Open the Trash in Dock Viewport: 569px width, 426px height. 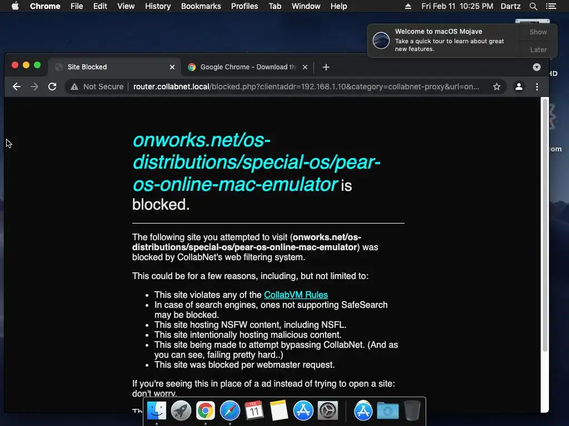[x=412, y=411]
